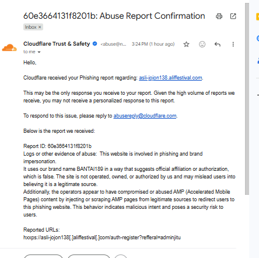Reply using the arrow icon
259x258 pixels.
click(218, 44)
